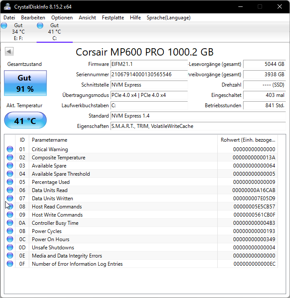Click the CrystalDiskInfo app icon in title bar

[x=7, y=6]
